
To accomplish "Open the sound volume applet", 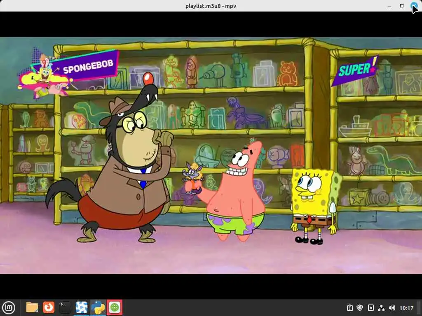I will click(x=392, y=308).
